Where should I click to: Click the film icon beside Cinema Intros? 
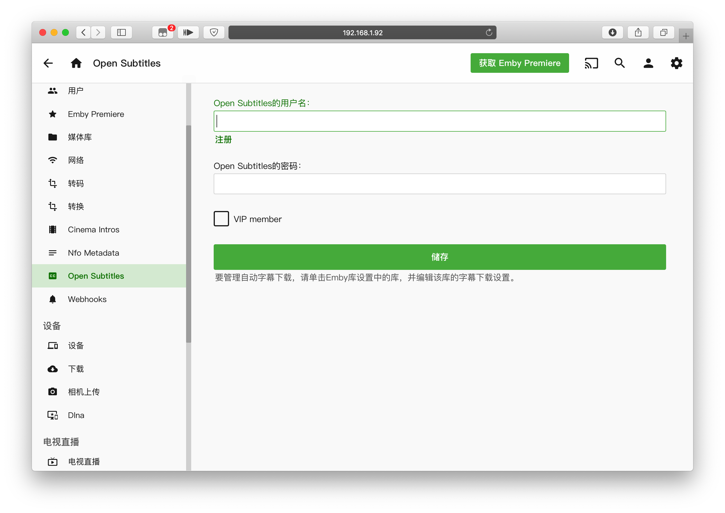point(52,230)
